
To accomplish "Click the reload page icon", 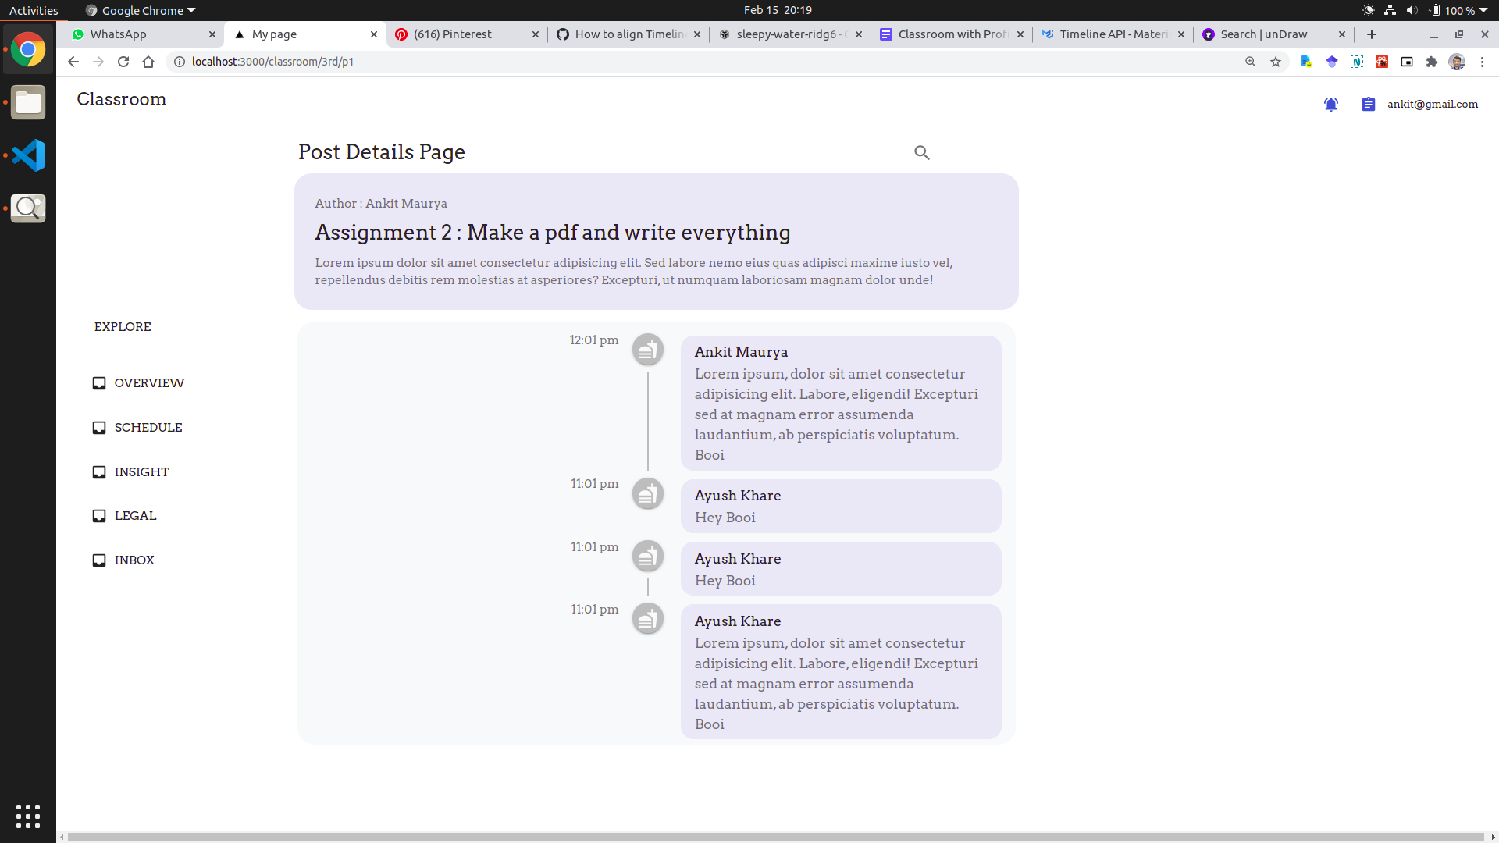I will pyautogui.click(x=123, y=62).
